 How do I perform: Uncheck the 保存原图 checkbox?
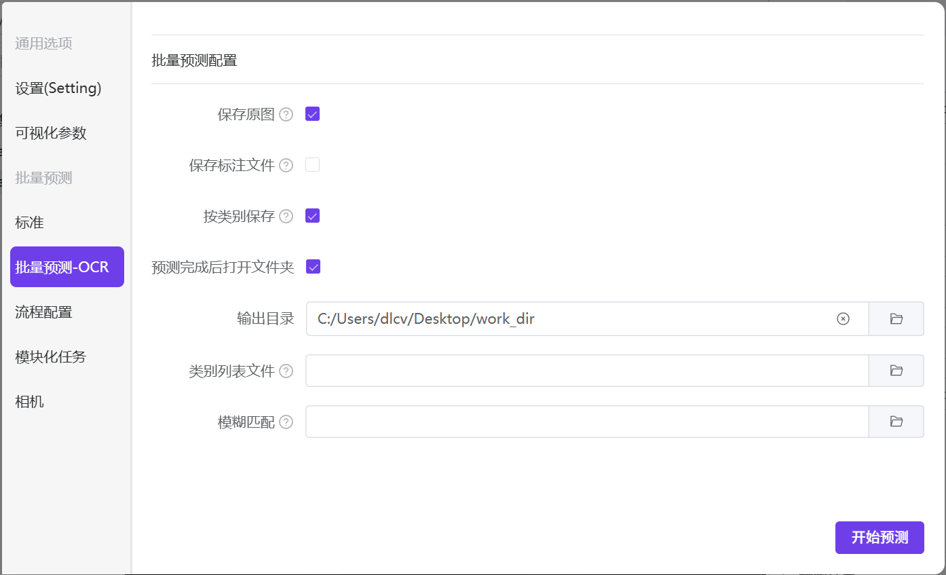coord(312,114)
